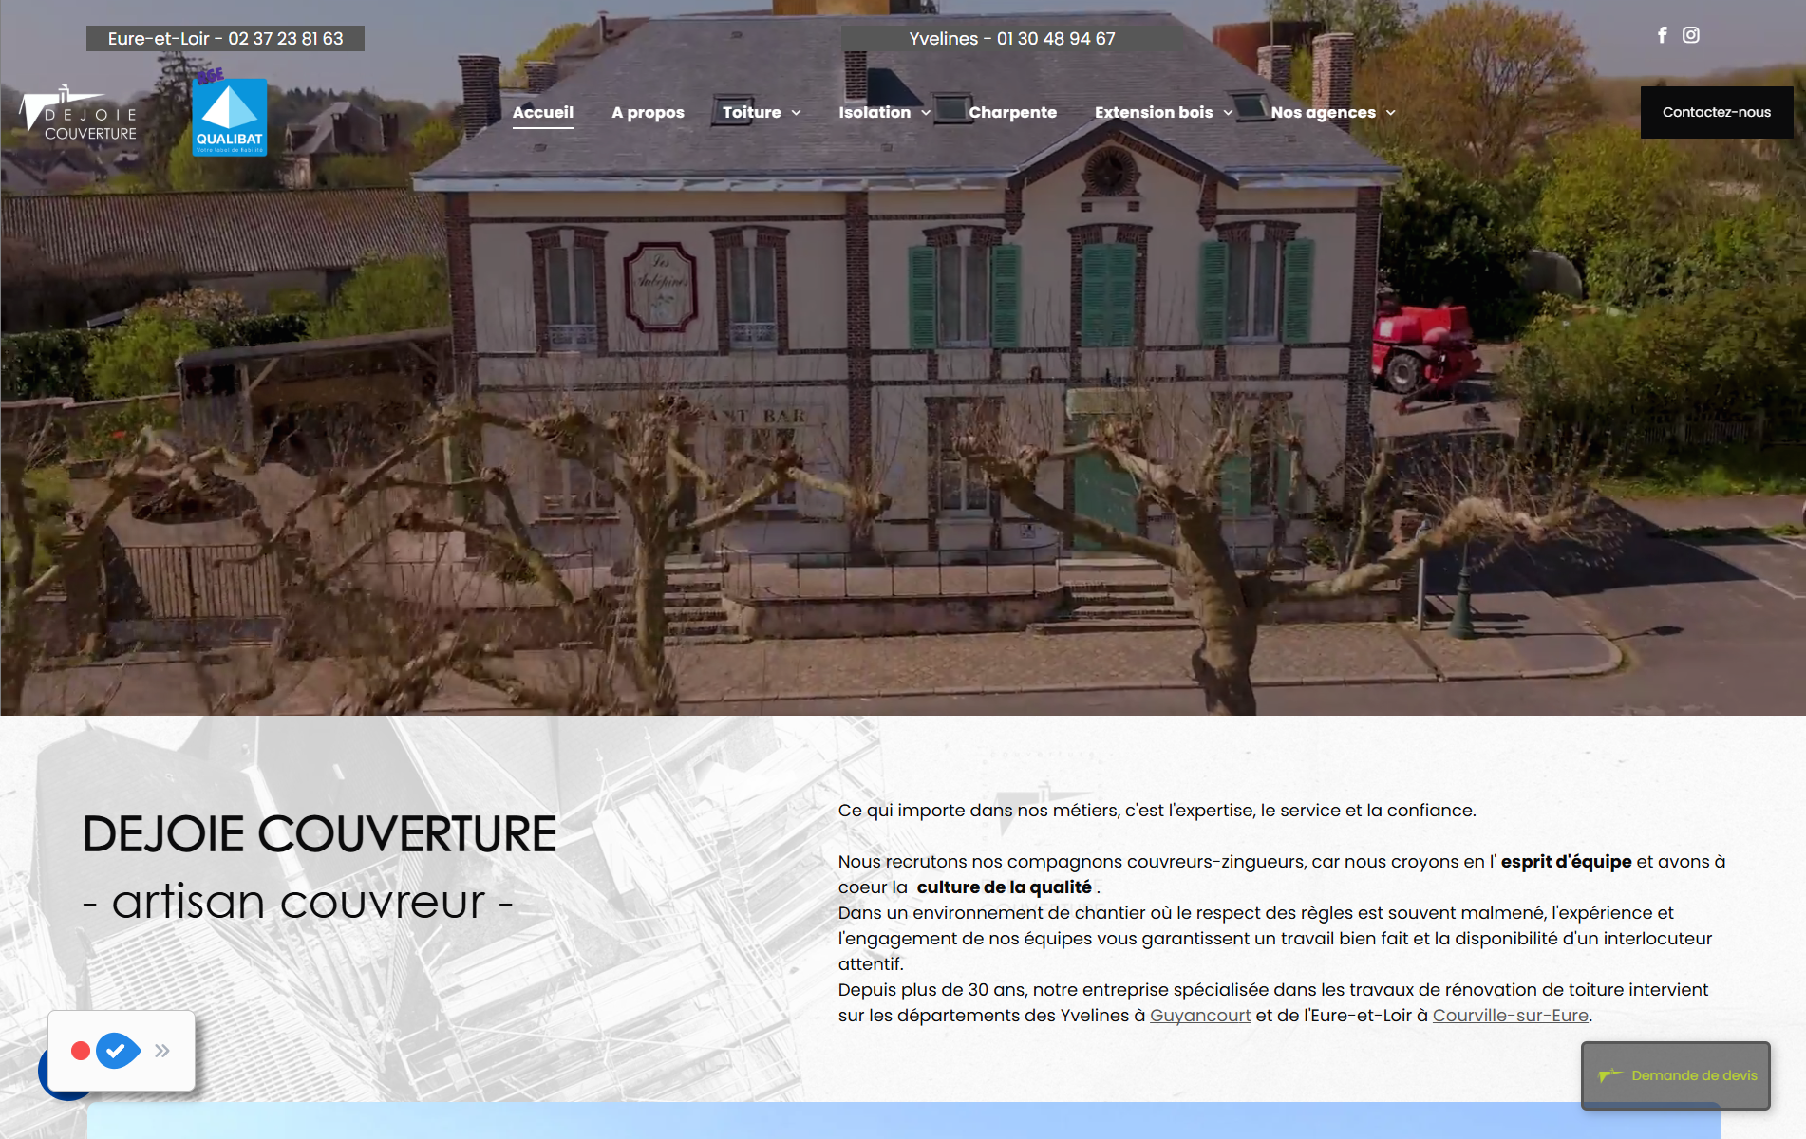
Task: Open the Nos agences menu
Action: (1323, 112)
